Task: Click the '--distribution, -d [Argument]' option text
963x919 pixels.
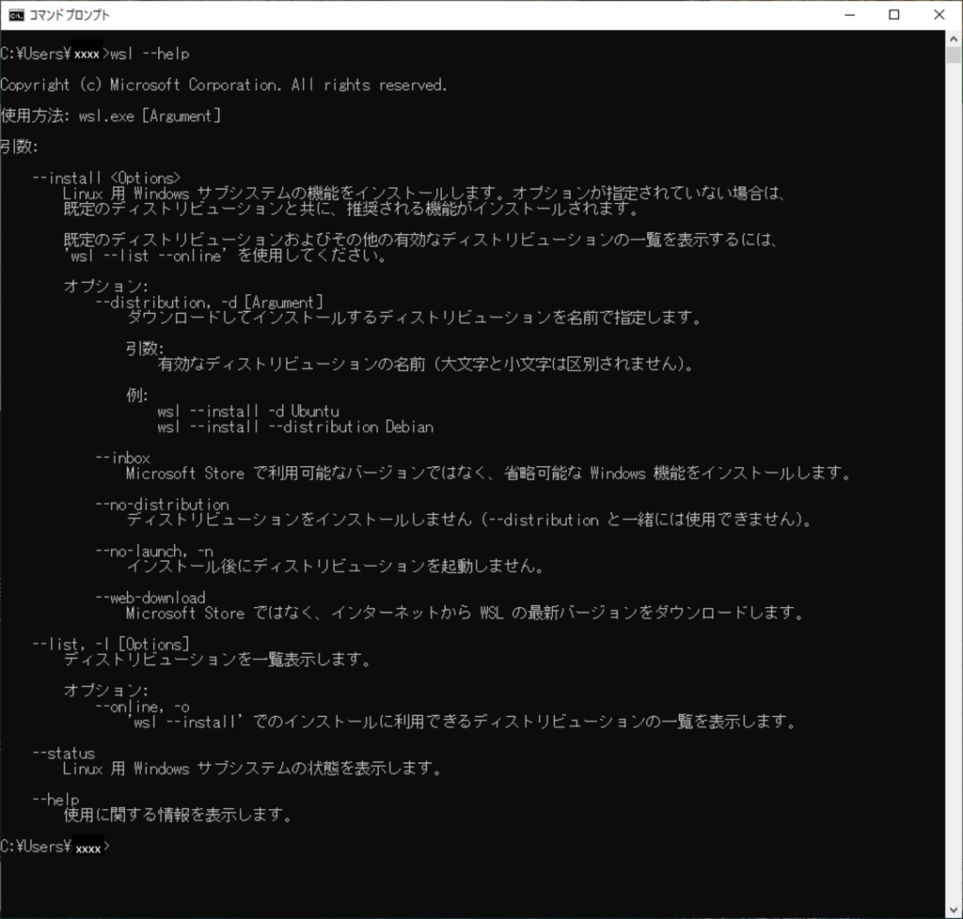Action: 210,302
